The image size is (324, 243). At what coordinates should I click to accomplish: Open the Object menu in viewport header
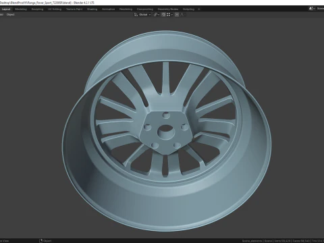(x=10, y=15)
